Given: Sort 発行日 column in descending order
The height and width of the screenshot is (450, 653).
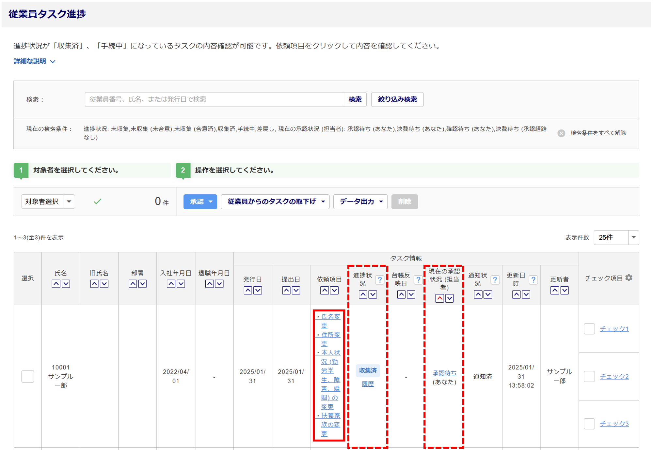Looking at the screenshot, I should tap(258, 290).
